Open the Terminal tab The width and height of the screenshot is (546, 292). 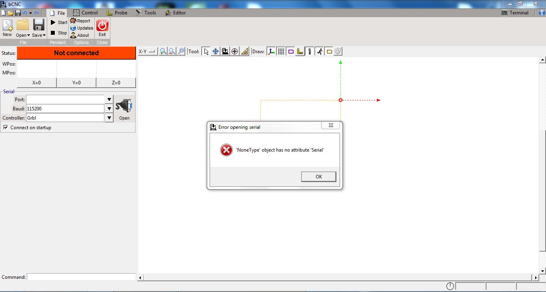click(515, 13)
